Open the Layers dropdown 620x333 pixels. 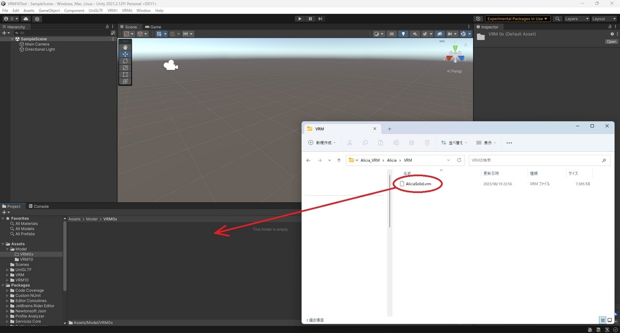[576, 19]
